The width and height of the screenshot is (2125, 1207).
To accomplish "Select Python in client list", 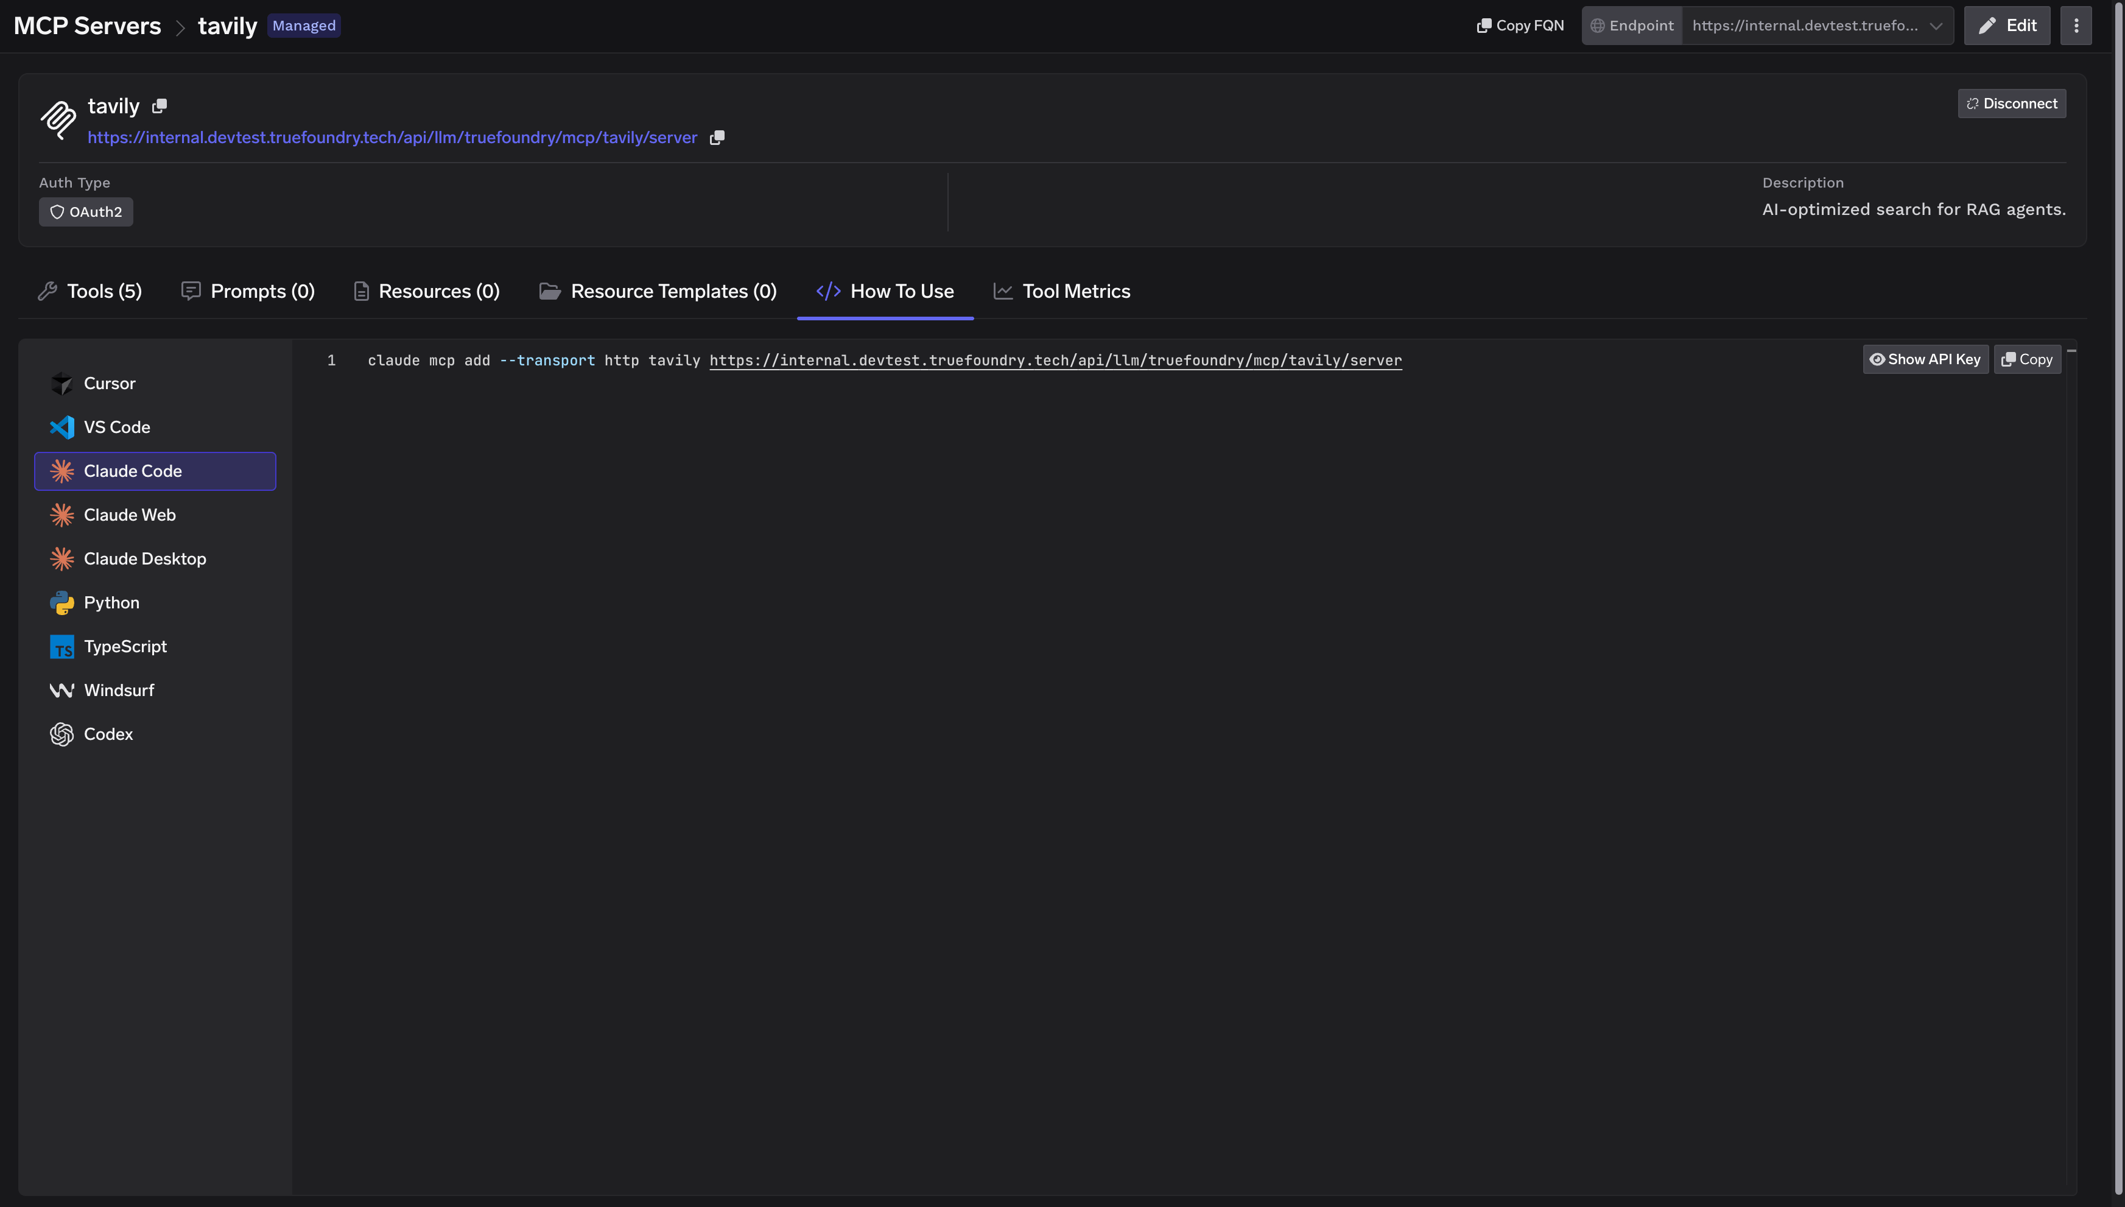I will tap(155, 603).
